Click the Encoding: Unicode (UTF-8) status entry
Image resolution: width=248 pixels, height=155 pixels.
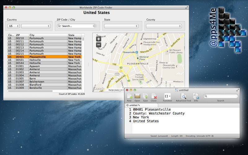(200, 136)
